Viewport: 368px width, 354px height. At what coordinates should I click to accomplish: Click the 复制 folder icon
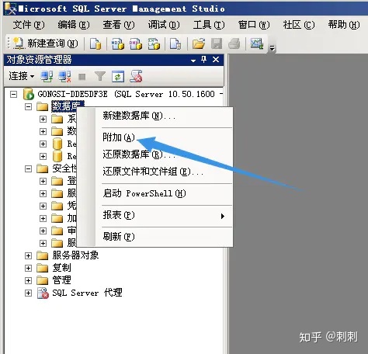[43, 269]
